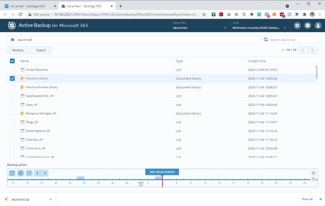
Task: Click the list vertical scrollbar thumb
Action: click(x=316, y=72)
